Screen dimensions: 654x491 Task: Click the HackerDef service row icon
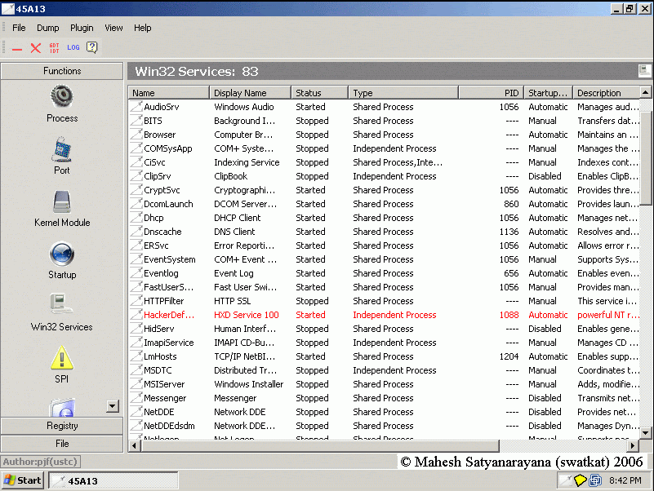tap(136, 314)
